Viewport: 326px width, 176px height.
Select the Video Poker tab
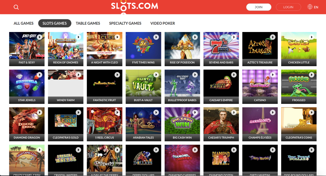(x=163, y=23)
